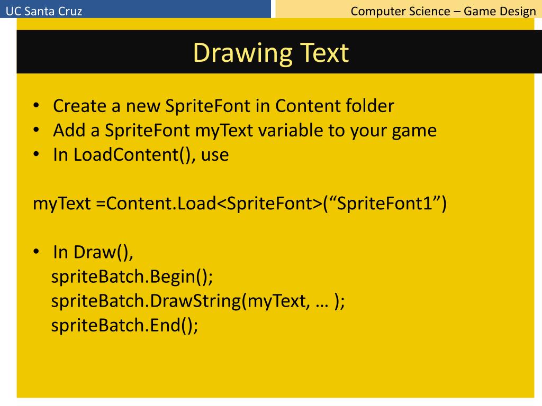The image size is (542, 406).
Task: Click the 'In Draw(),' bullet
Action: coord(93,252)
